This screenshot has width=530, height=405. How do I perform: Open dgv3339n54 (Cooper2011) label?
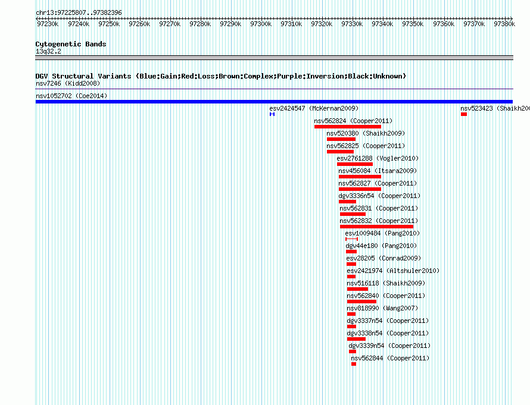tap(389, 346)
